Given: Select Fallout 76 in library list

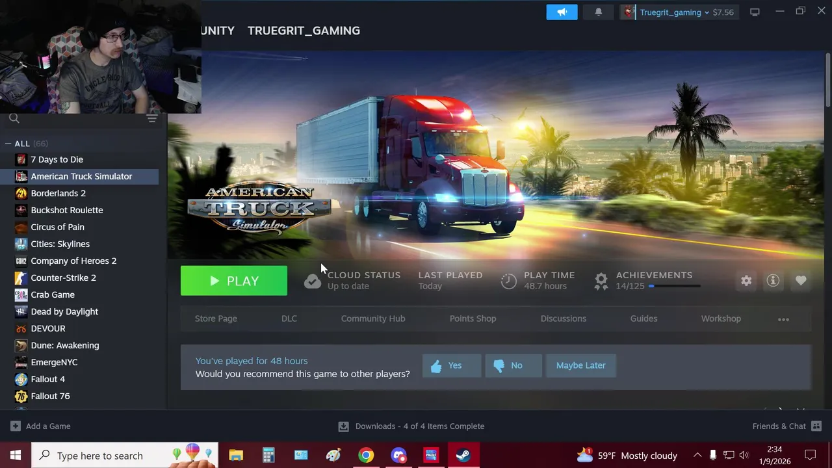Looking at the screenshot, I should point(79,396).
